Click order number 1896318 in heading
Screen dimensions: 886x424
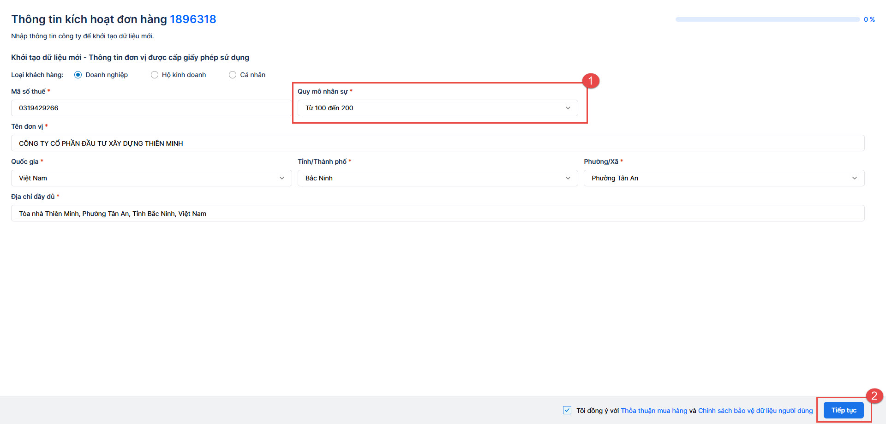point(193,19)
